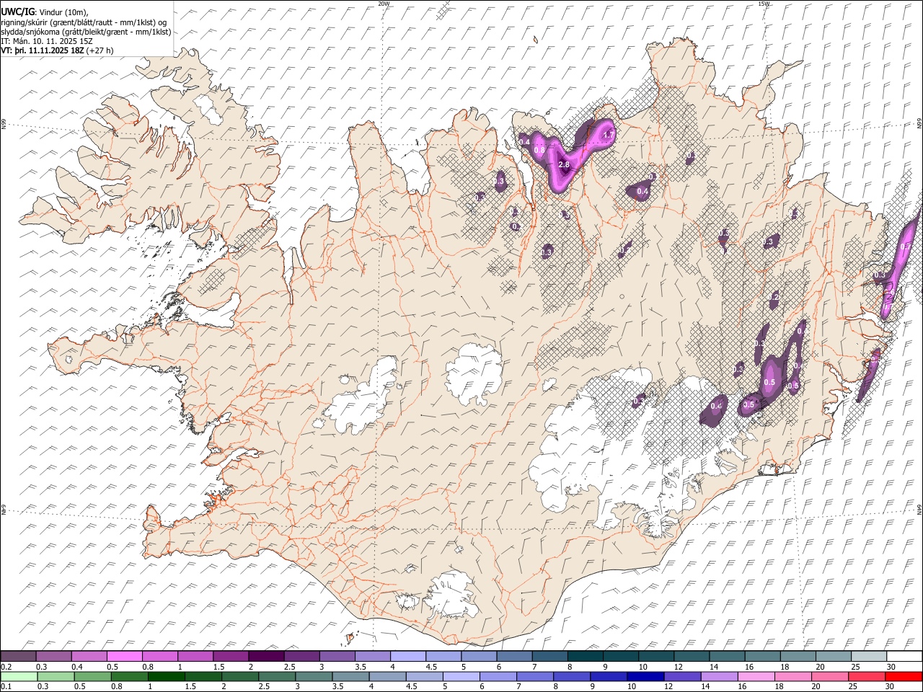
Task: Select the grey-purple 0.2–0.3 snow scale swatch
Action: (18, 657)
